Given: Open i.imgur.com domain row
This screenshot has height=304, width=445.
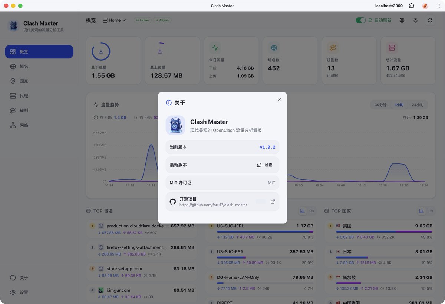Looking at the screenshot, I should (x=142, y=294).
